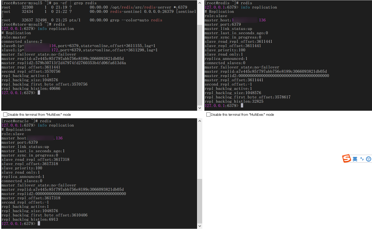Click scroll-down arrow of store-mysql5 terminal
The image size is (372, 229).
tap(200, 108)
